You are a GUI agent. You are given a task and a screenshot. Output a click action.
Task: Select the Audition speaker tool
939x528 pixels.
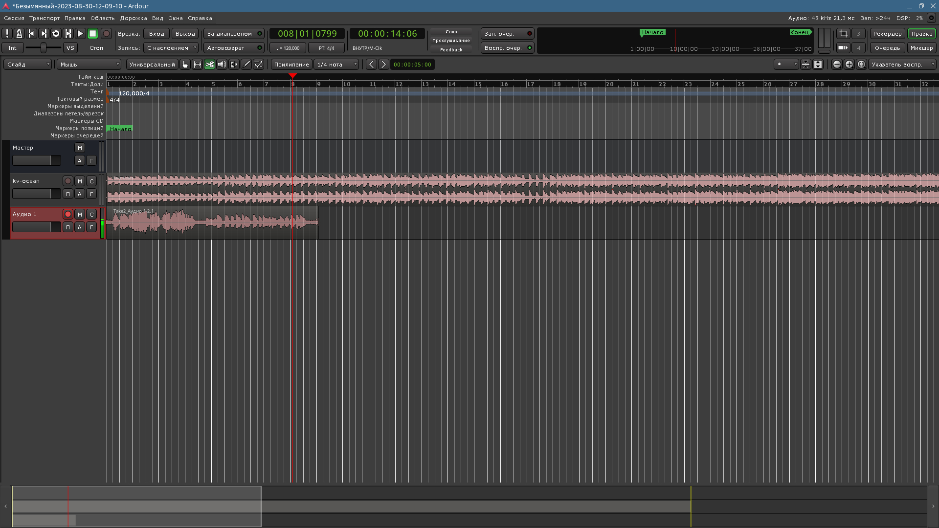pos(222,65)
